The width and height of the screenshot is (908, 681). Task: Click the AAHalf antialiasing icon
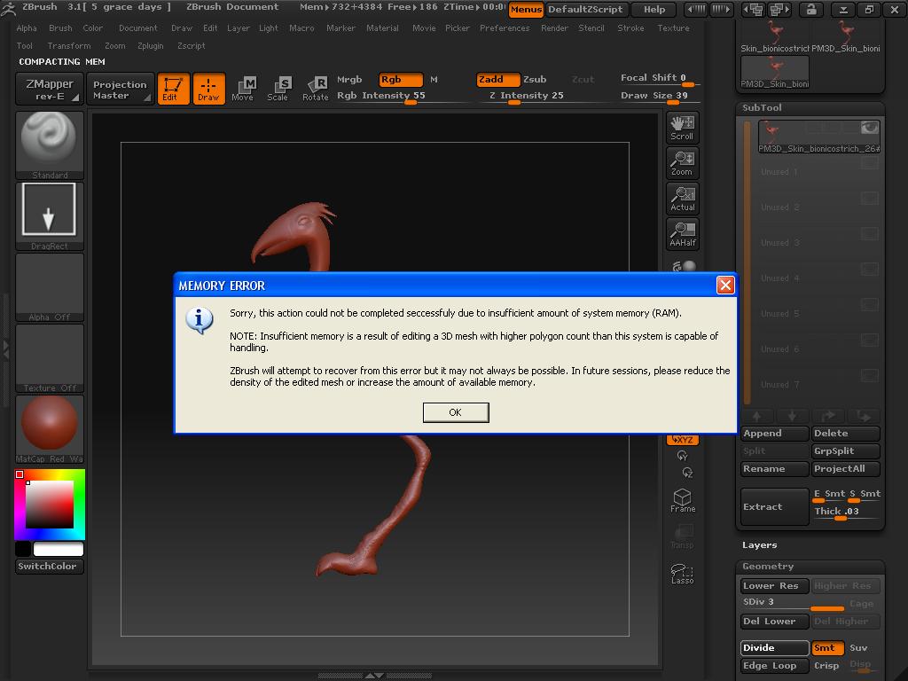pyautogui.click(x=682, y=233)
